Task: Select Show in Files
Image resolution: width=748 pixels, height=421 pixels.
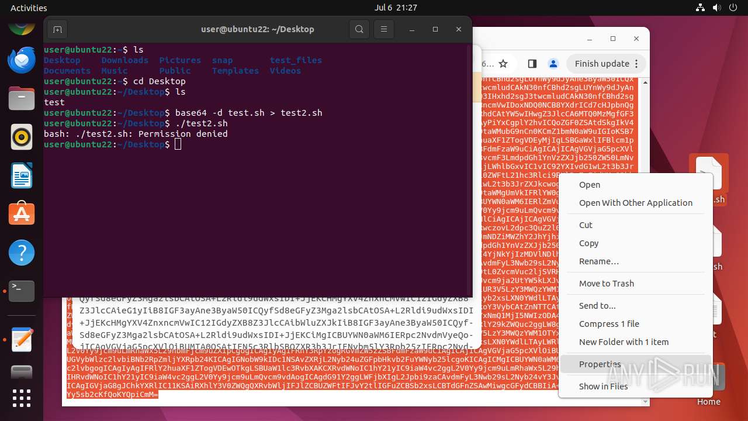Action: pyautogui.click(x=603, y=387)
